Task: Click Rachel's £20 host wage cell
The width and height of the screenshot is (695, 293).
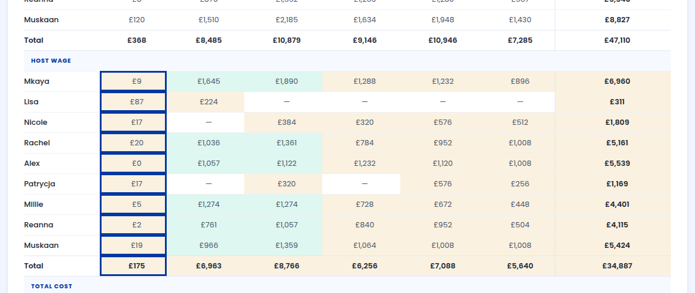Action: click(133, 143)
